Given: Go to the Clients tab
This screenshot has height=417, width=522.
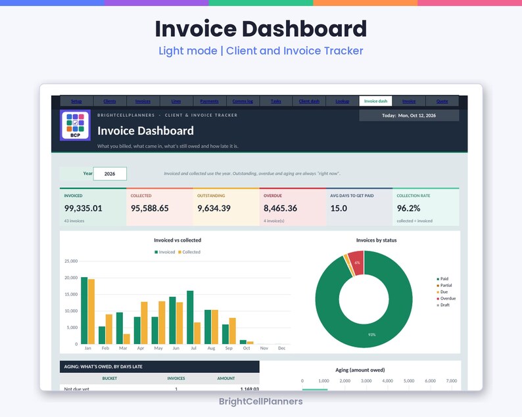Looking at the screenshot, I should tap(110, 101).
